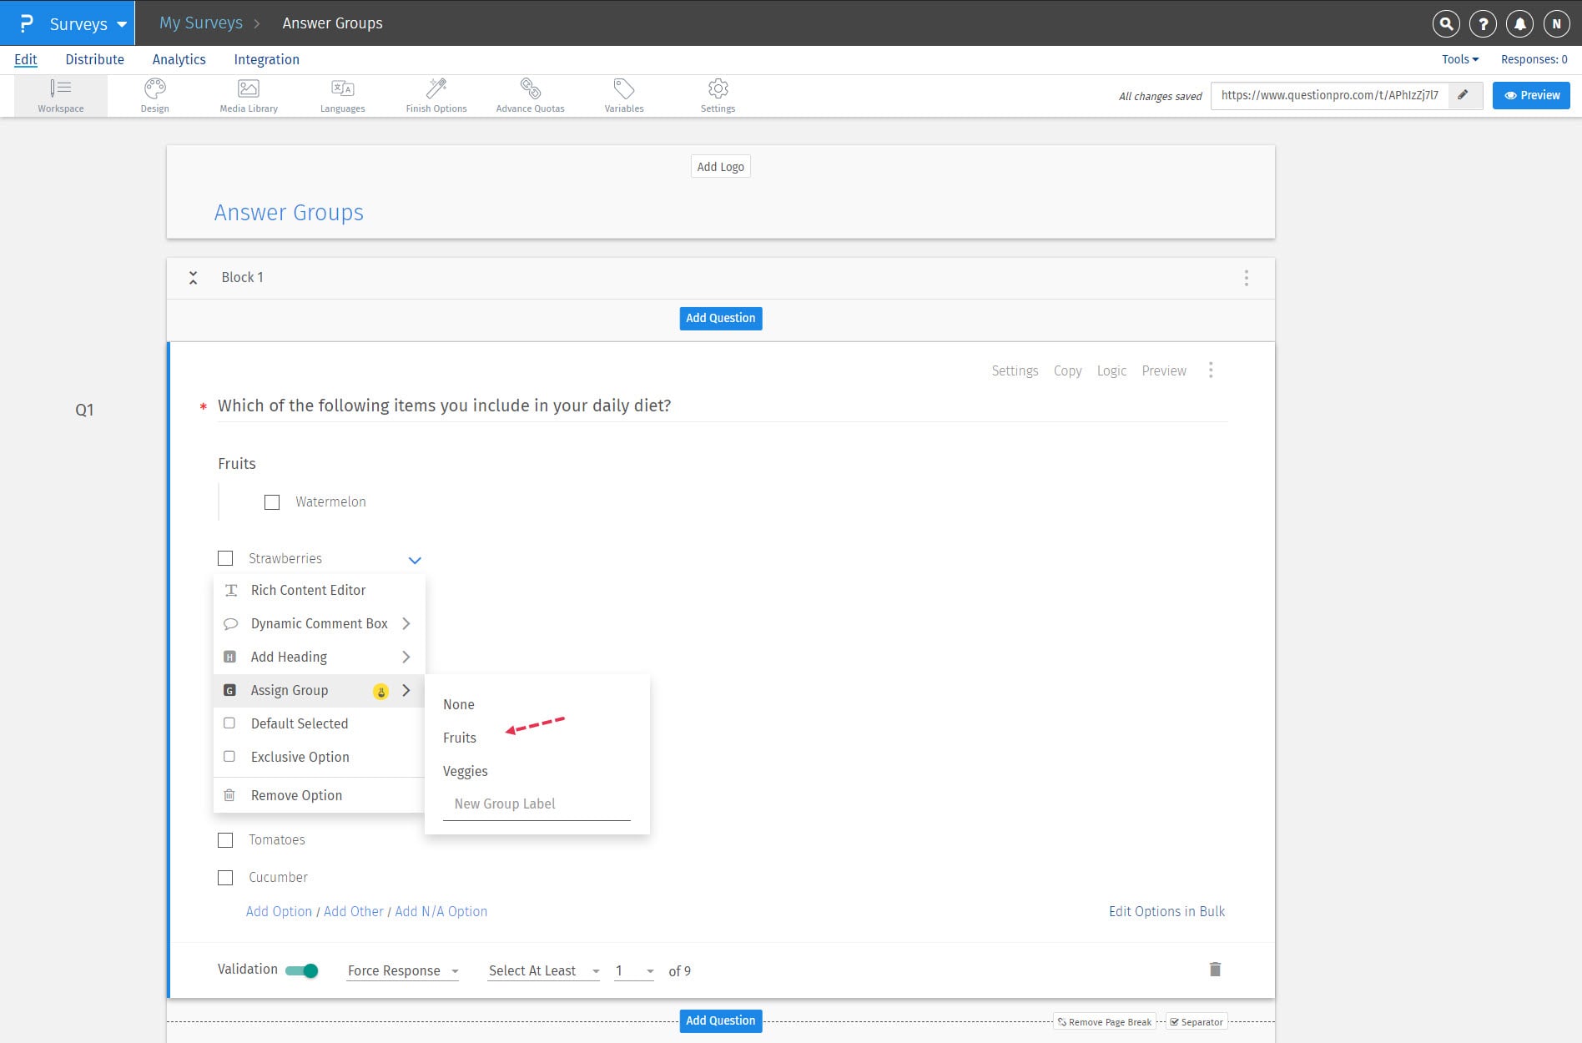Viewport: 1582px width, 1043px height.
Task: Click the Add Question button
Action: (x=720, y=318)
